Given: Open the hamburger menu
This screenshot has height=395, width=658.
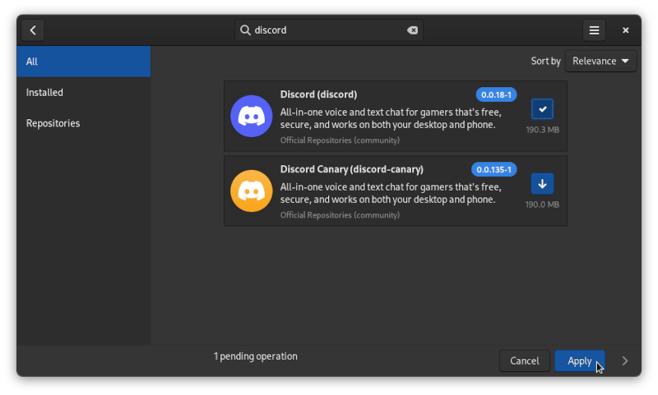Looking at the screenshot, I should (x=594, y=30).
